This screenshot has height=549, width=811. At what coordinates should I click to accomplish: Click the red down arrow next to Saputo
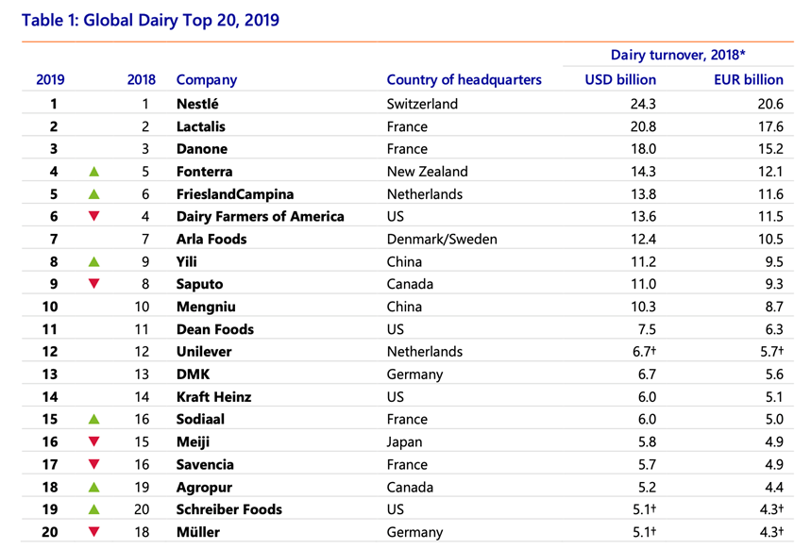(93, 284)
